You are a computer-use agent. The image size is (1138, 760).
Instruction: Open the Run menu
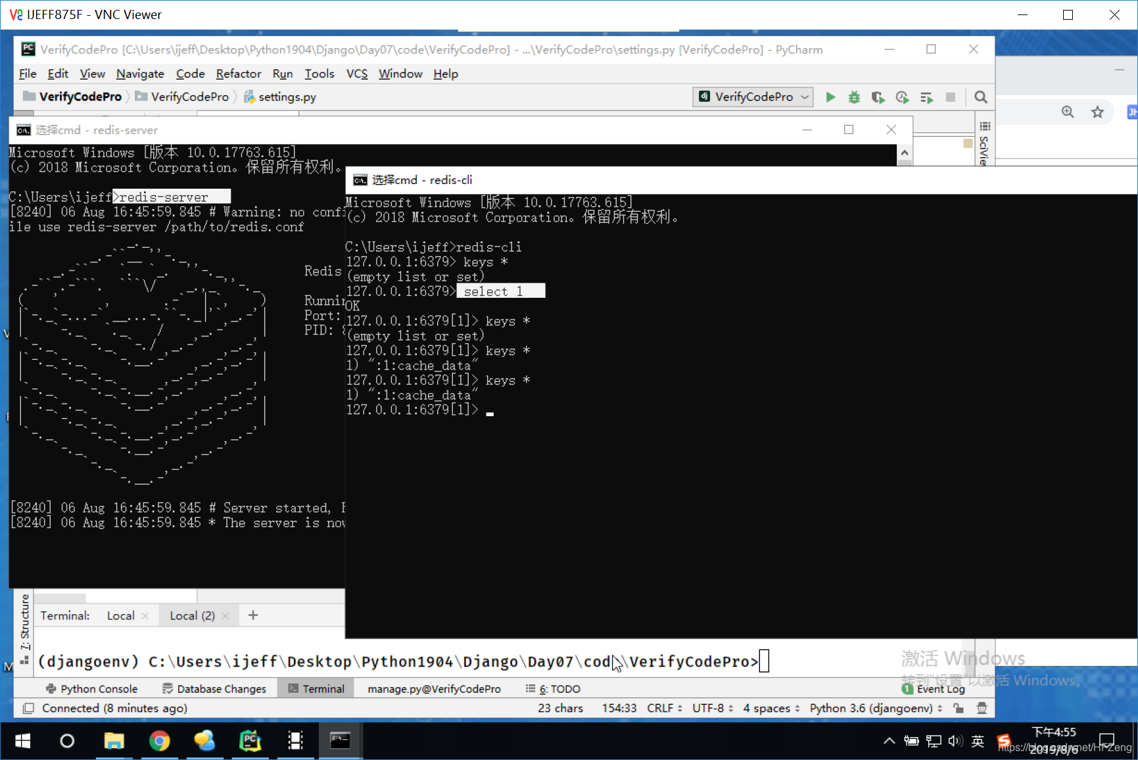click(282, 74)
